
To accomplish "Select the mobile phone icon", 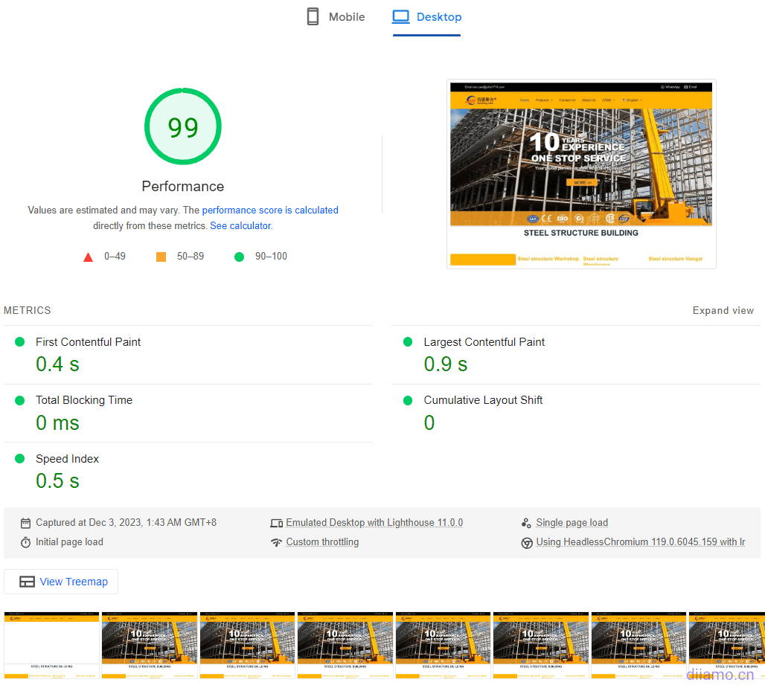I will 311,16.
